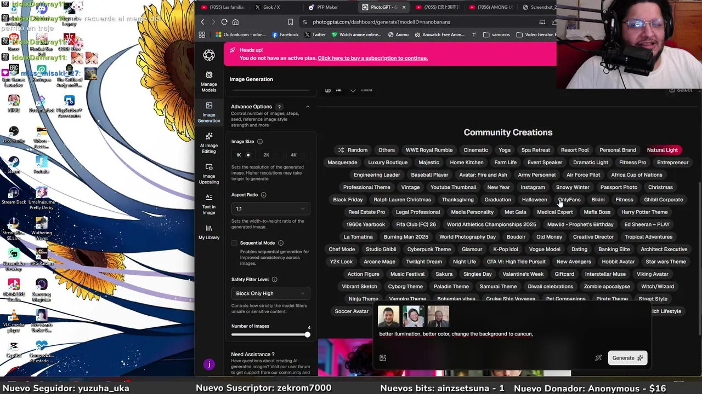Open Epic Games Launcher desktop icon
Screen dimensions: 702x394
click(x=14, y=75)
